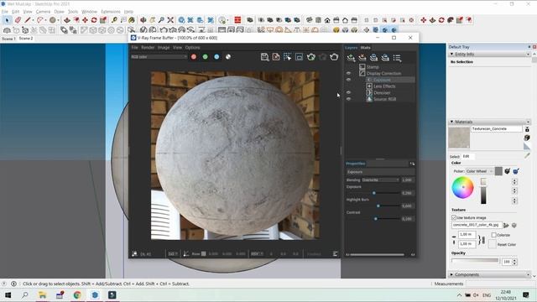Click the concrete material thumbnail preview

click(x=459, y=138)
